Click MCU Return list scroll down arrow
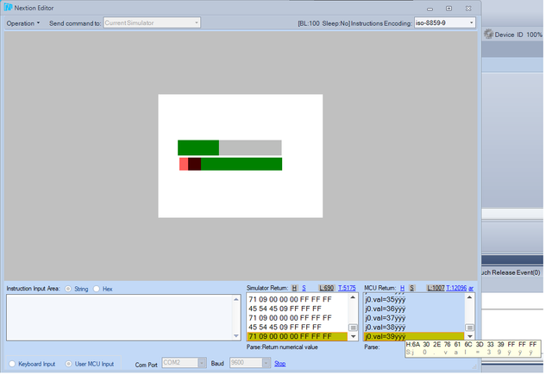The image size is (552, 387). pos(469,337)
